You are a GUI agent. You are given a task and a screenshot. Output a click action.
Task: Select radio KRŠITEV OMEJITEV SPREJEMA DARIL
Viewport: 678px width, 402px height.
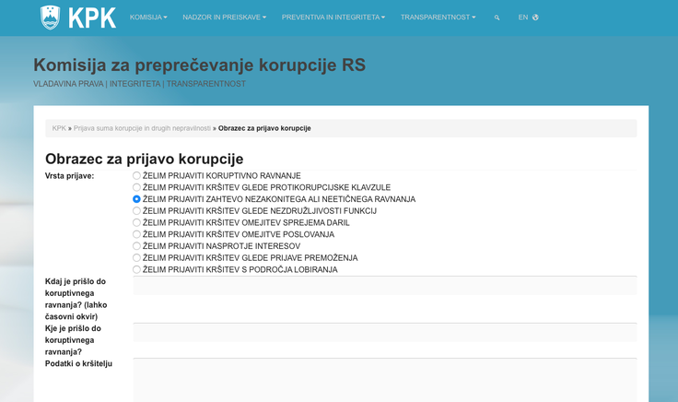[136, 222]
